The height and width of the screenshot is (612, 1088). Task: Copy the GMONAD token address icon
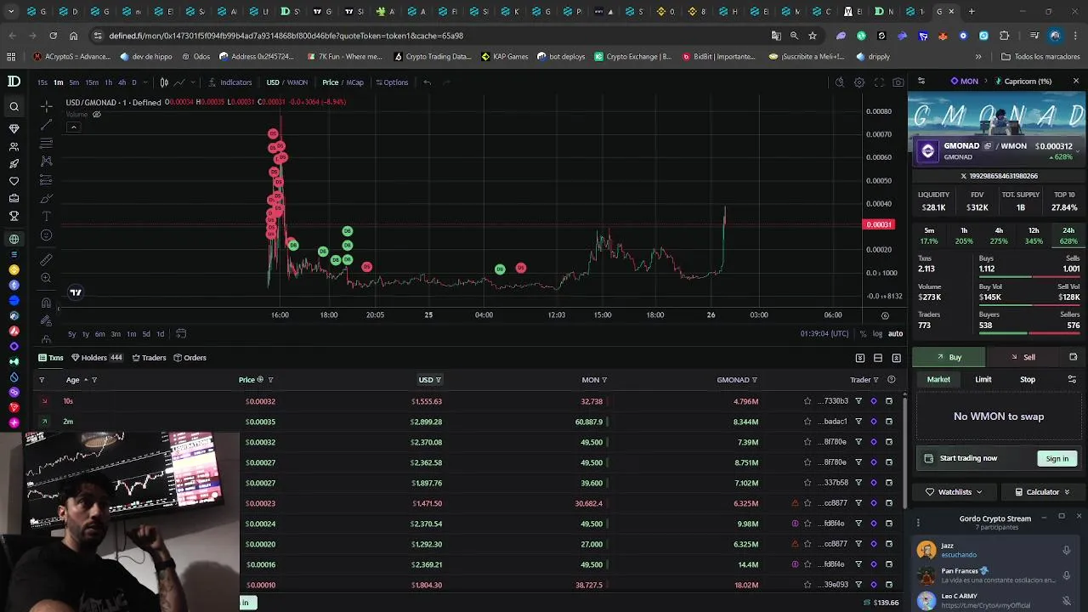(x=987, y=146)
